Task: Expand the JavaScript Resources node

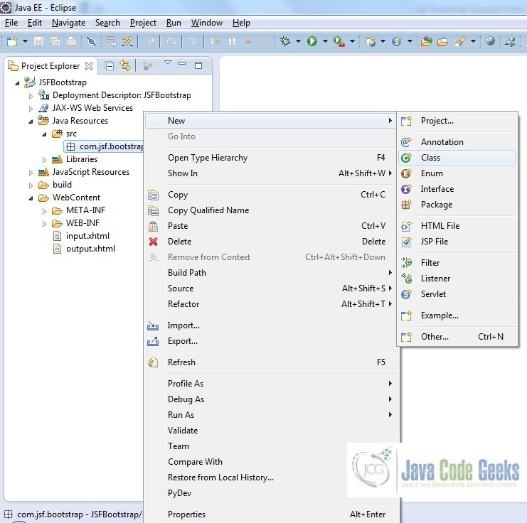Action: (31, 173)
